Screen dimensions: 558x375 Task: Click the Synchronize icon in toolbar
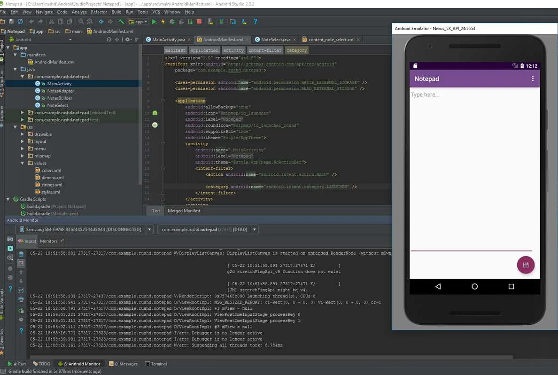20,22
